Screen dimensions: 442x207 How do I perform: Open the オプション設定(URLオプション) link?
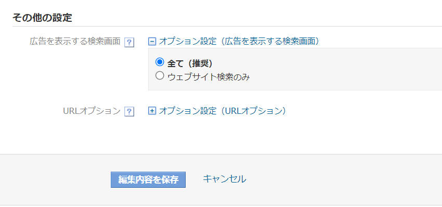[x=223, y=111]
